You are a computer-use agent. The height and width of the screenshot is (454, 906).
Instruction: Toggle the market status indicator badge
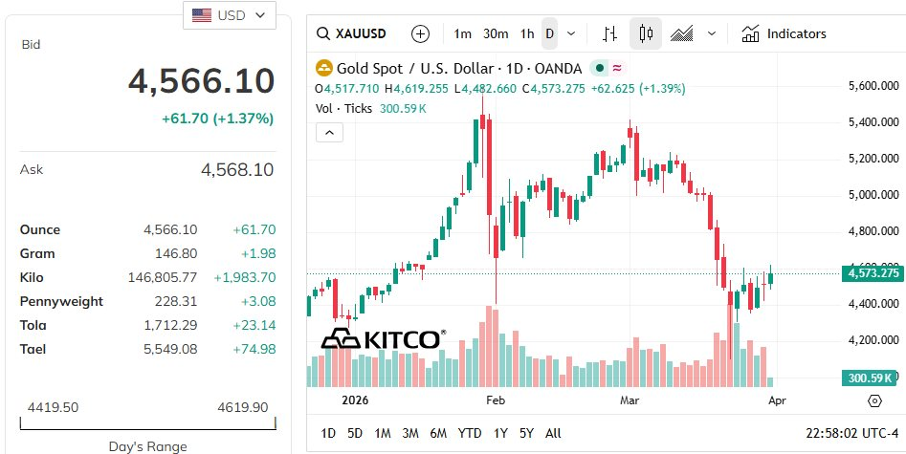(x=600, y=68)
